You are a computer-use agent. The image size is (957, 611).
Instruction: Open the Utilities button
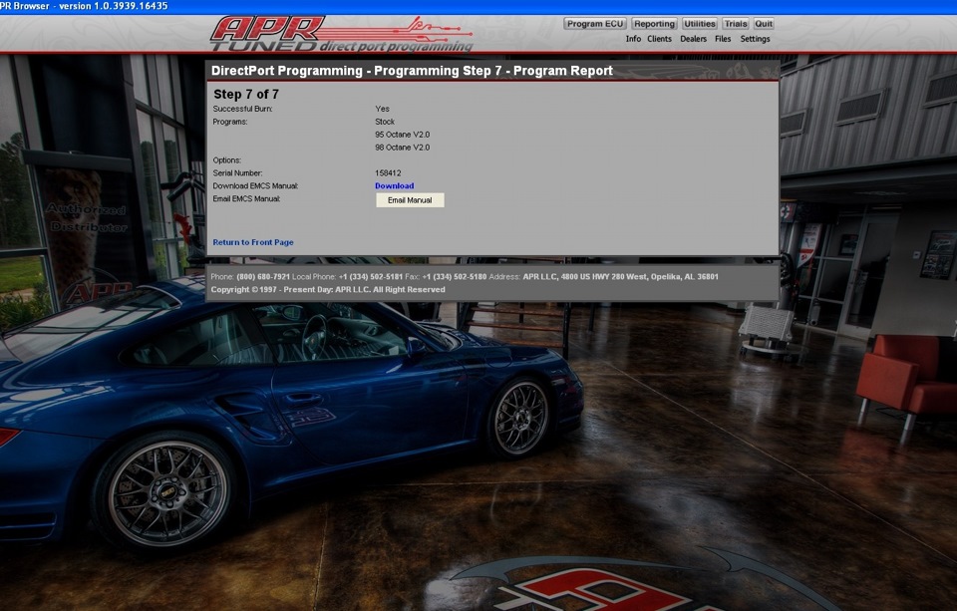(x=700, y=24)
